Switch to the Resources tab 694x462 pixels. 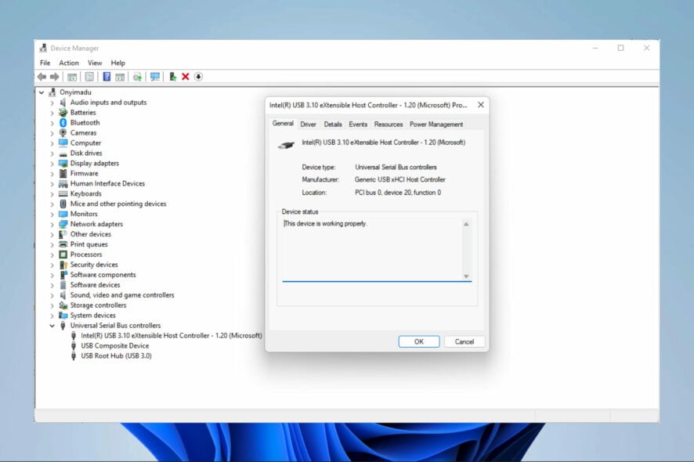coord(389,125)
